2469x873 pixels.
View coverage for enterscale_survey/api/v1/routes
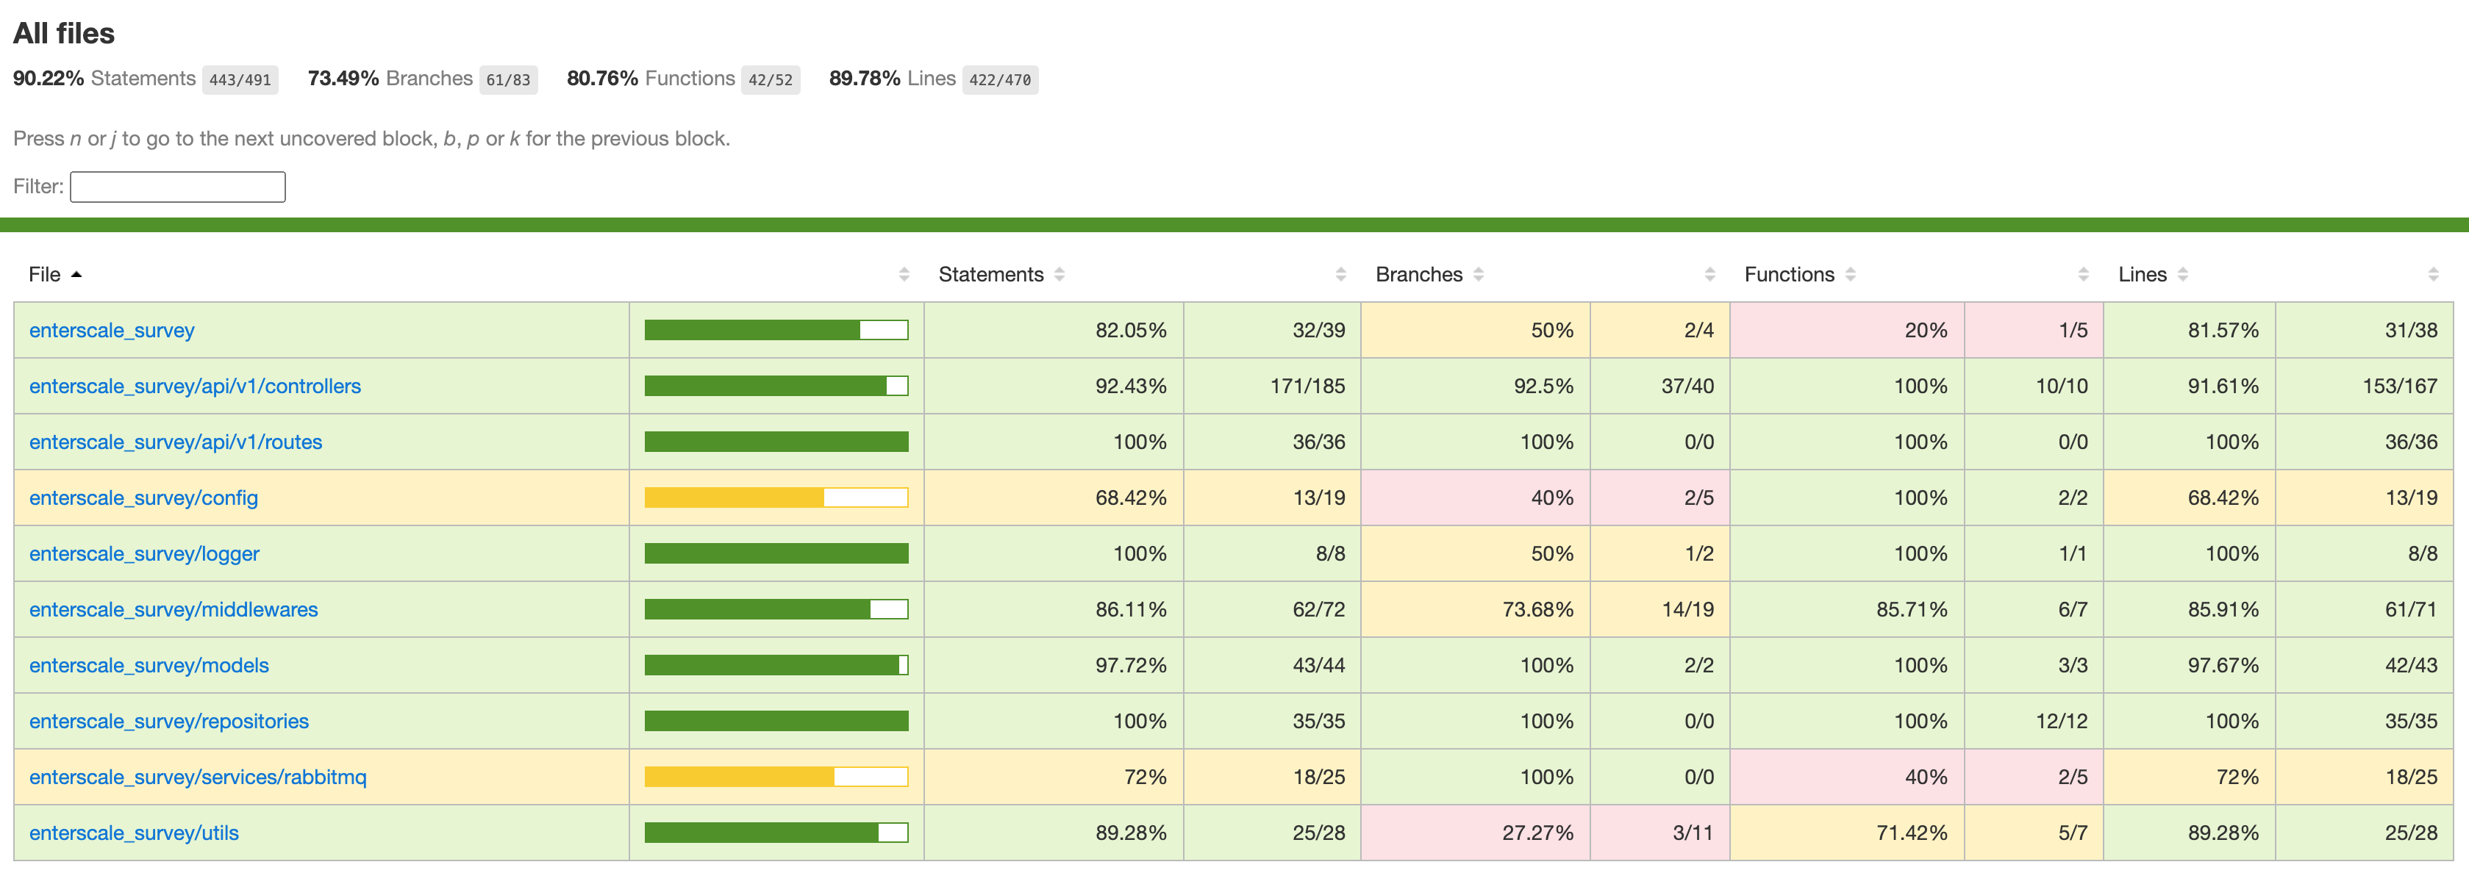[176, 442]
